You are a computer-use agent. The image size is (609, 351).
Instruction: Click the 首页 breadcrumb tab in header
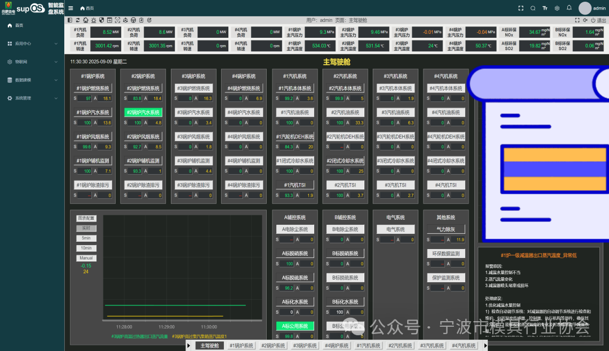(87, 8)
